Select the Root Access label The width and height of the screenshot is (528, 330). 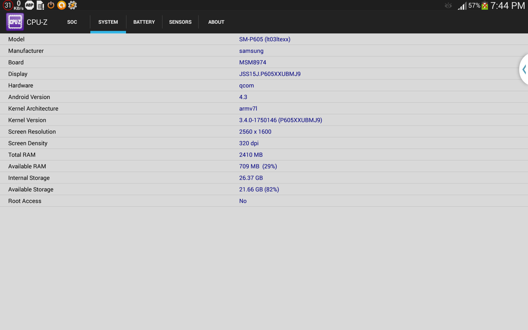pyautogui.click(x=25, y=201)
